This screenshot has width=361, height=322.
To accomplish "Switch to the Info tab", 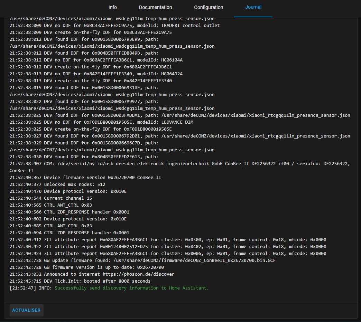I will (113, 7).
